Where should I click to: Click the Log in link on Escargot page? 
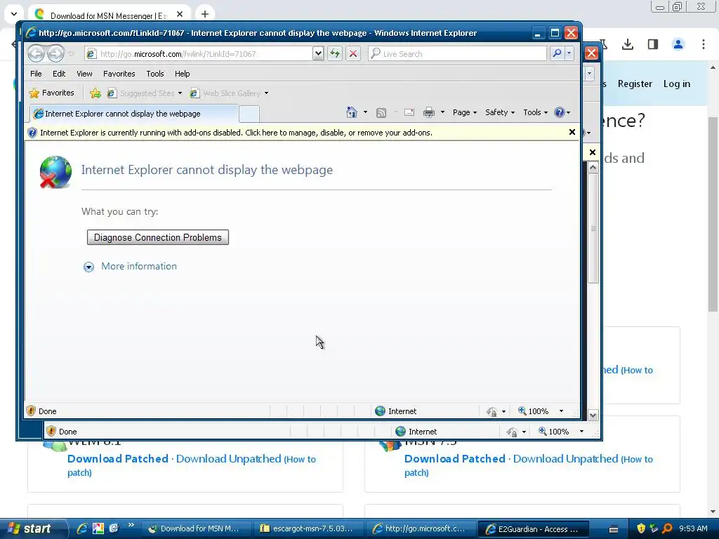676,84
